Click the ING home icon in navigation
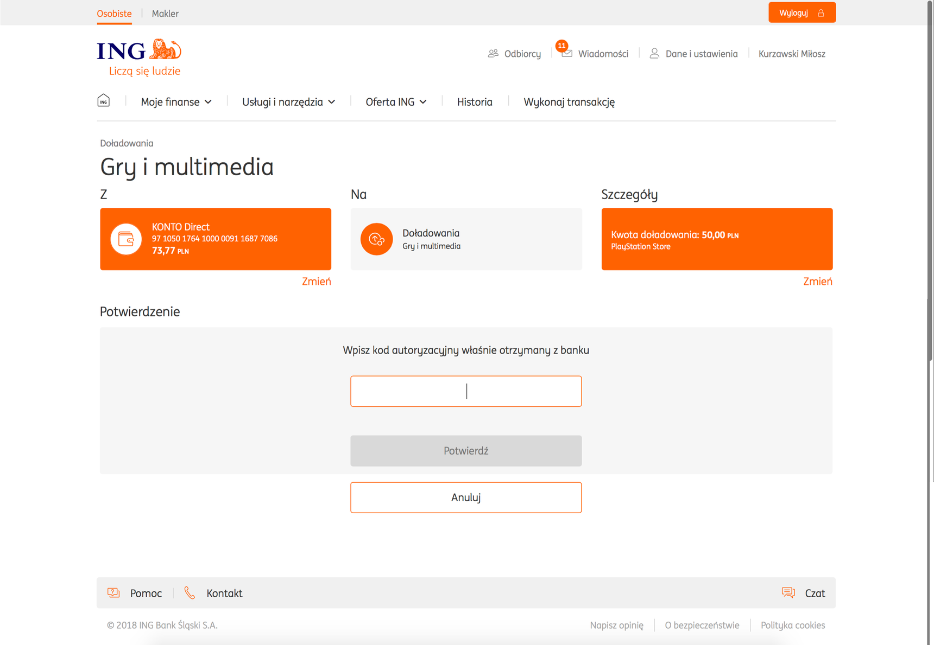Viewport: 934px width, 645px height. [103, 101]
